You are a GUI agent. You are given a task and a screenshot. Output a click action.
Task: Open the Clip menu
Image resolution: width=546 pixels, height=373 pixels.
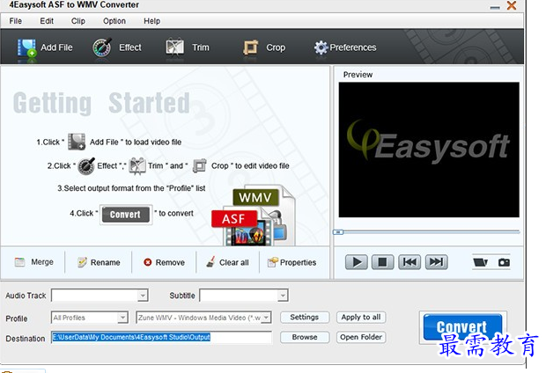click(78, 21)
